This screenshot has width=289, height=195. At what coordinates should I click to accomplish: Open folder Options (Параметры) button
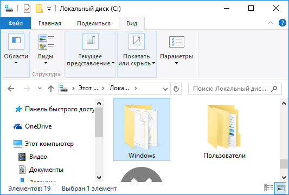click(176, 50)
